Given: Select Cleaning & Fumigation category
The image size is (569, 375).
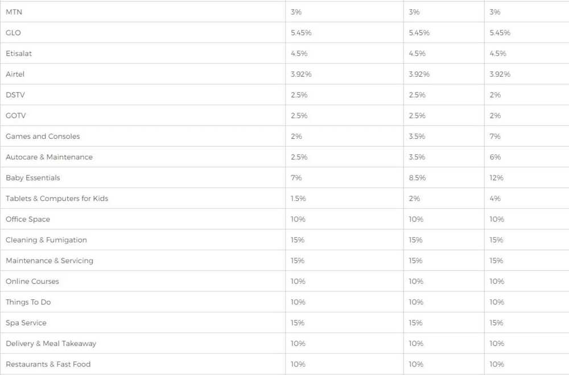Looking at the screenshot, I should pos(46,240).
